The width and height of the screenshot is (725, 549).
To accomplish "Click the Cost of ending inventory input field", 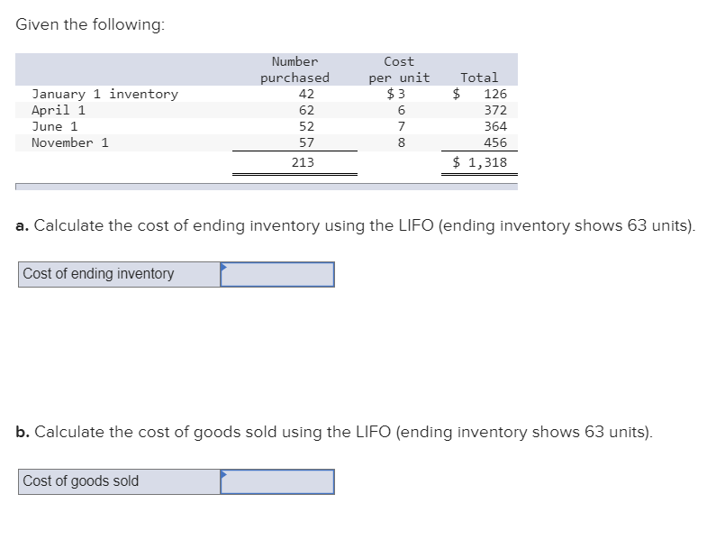I will 277,274.
